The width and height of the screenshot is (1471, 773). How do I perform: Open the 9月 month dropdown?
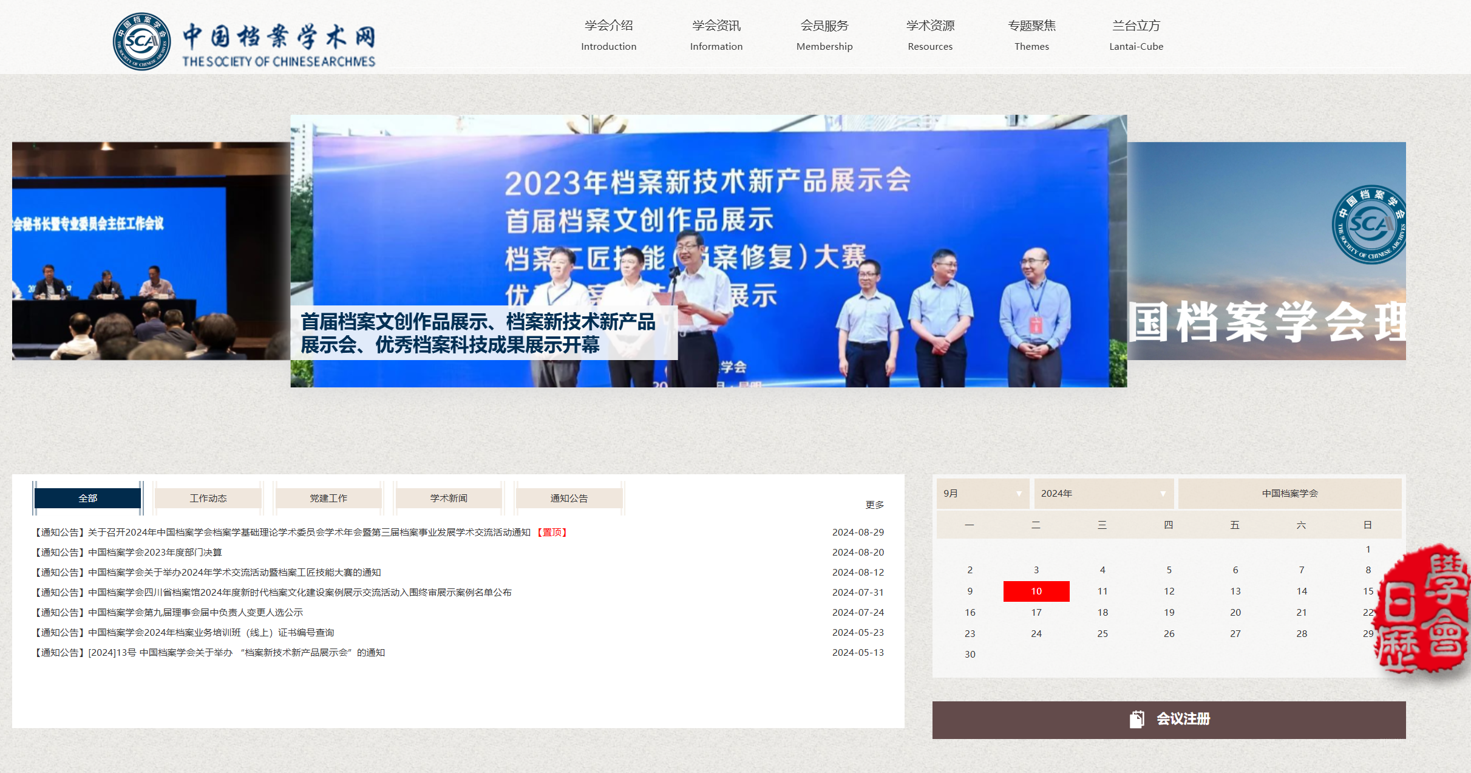982,494
